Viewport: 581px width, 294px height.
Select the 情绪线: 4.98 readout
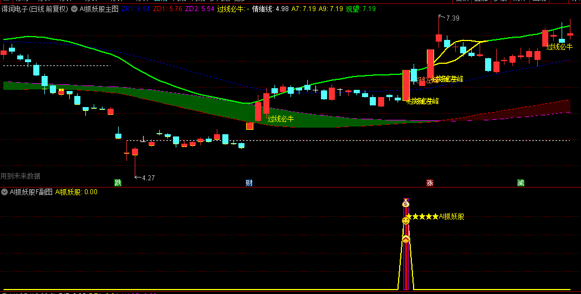270,9
